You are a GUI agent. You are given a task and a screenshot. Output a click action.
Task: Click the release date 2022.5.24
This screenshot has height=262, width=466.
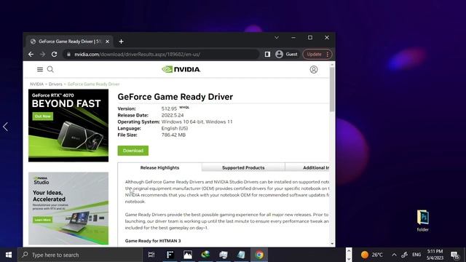tap(173, 115)
